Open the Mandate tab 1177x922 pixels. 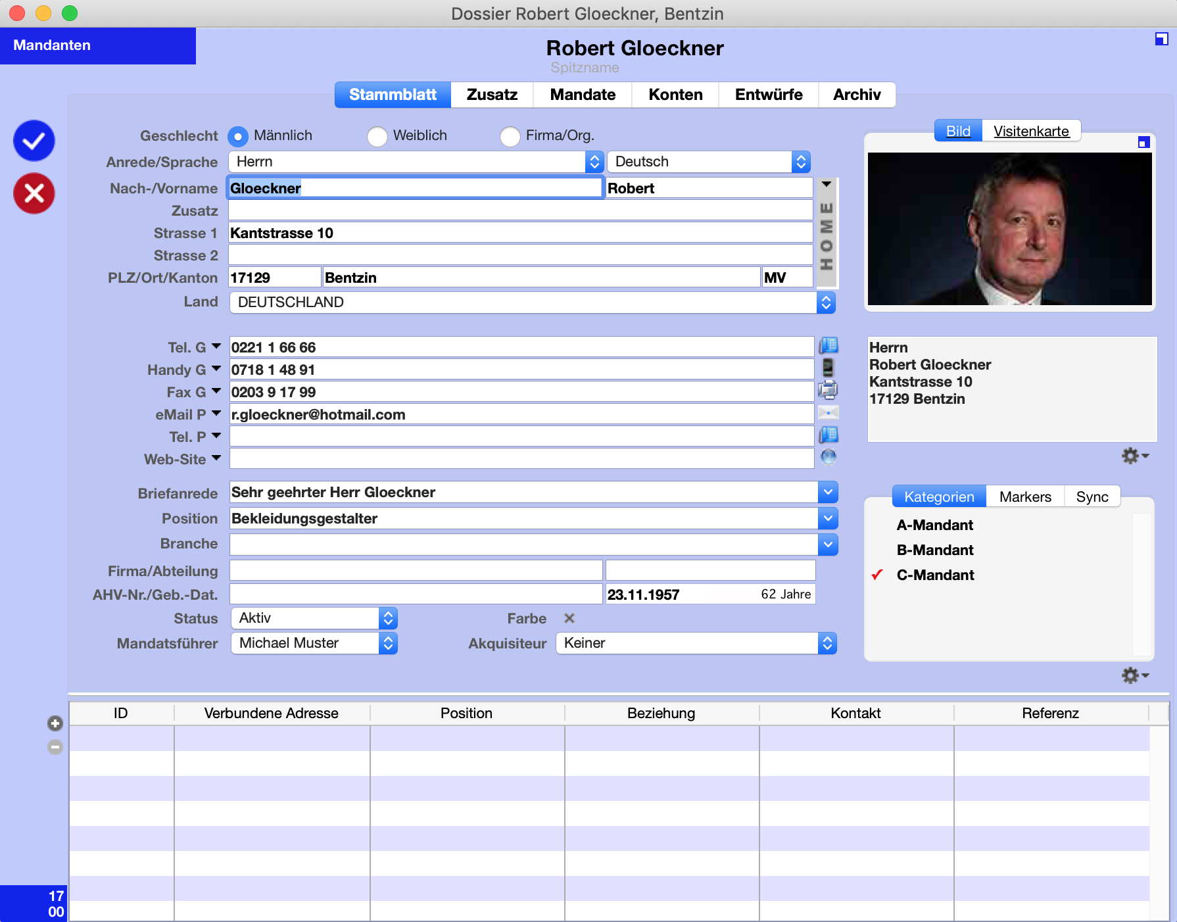click(583, 95)
